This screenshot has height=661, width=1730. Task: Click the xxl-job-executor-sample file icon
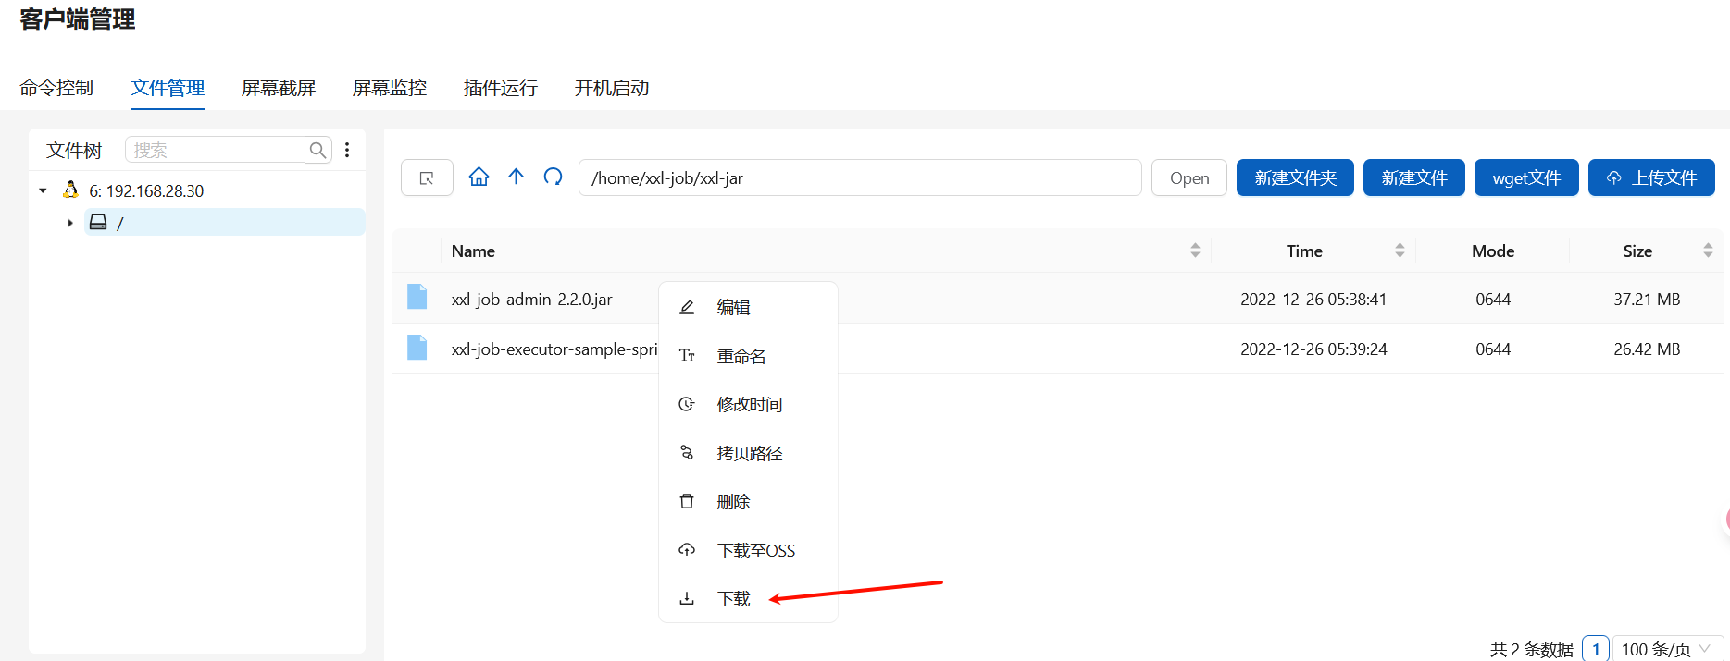417,348
